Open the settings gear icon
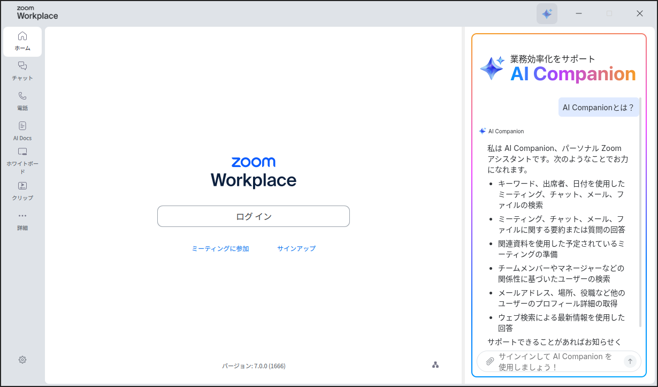 [22, 360]
